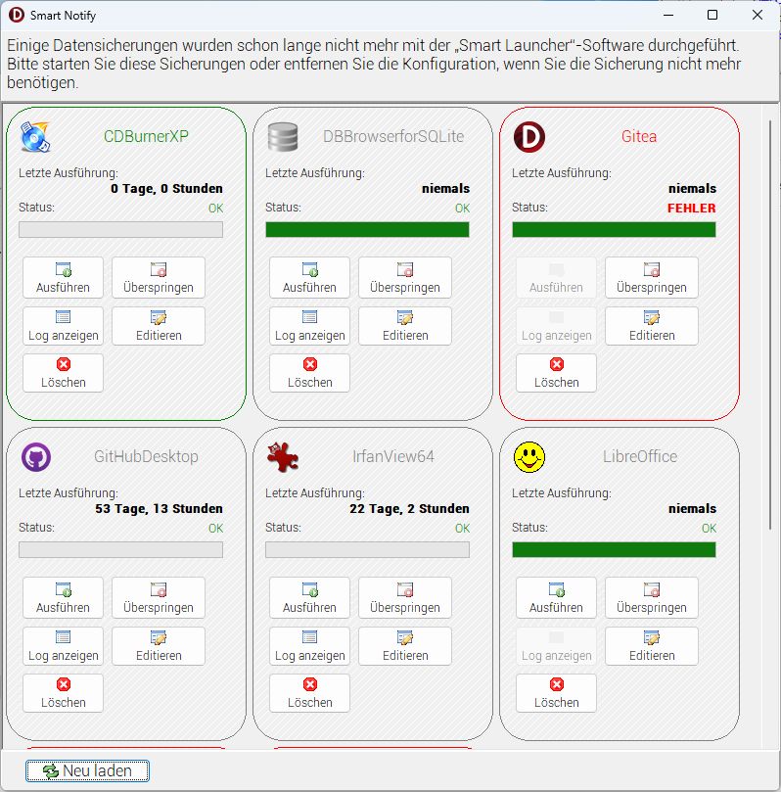Skip the CDBurnerXP backup via Überspringen

pyautogui.click(x=159, y=277)
